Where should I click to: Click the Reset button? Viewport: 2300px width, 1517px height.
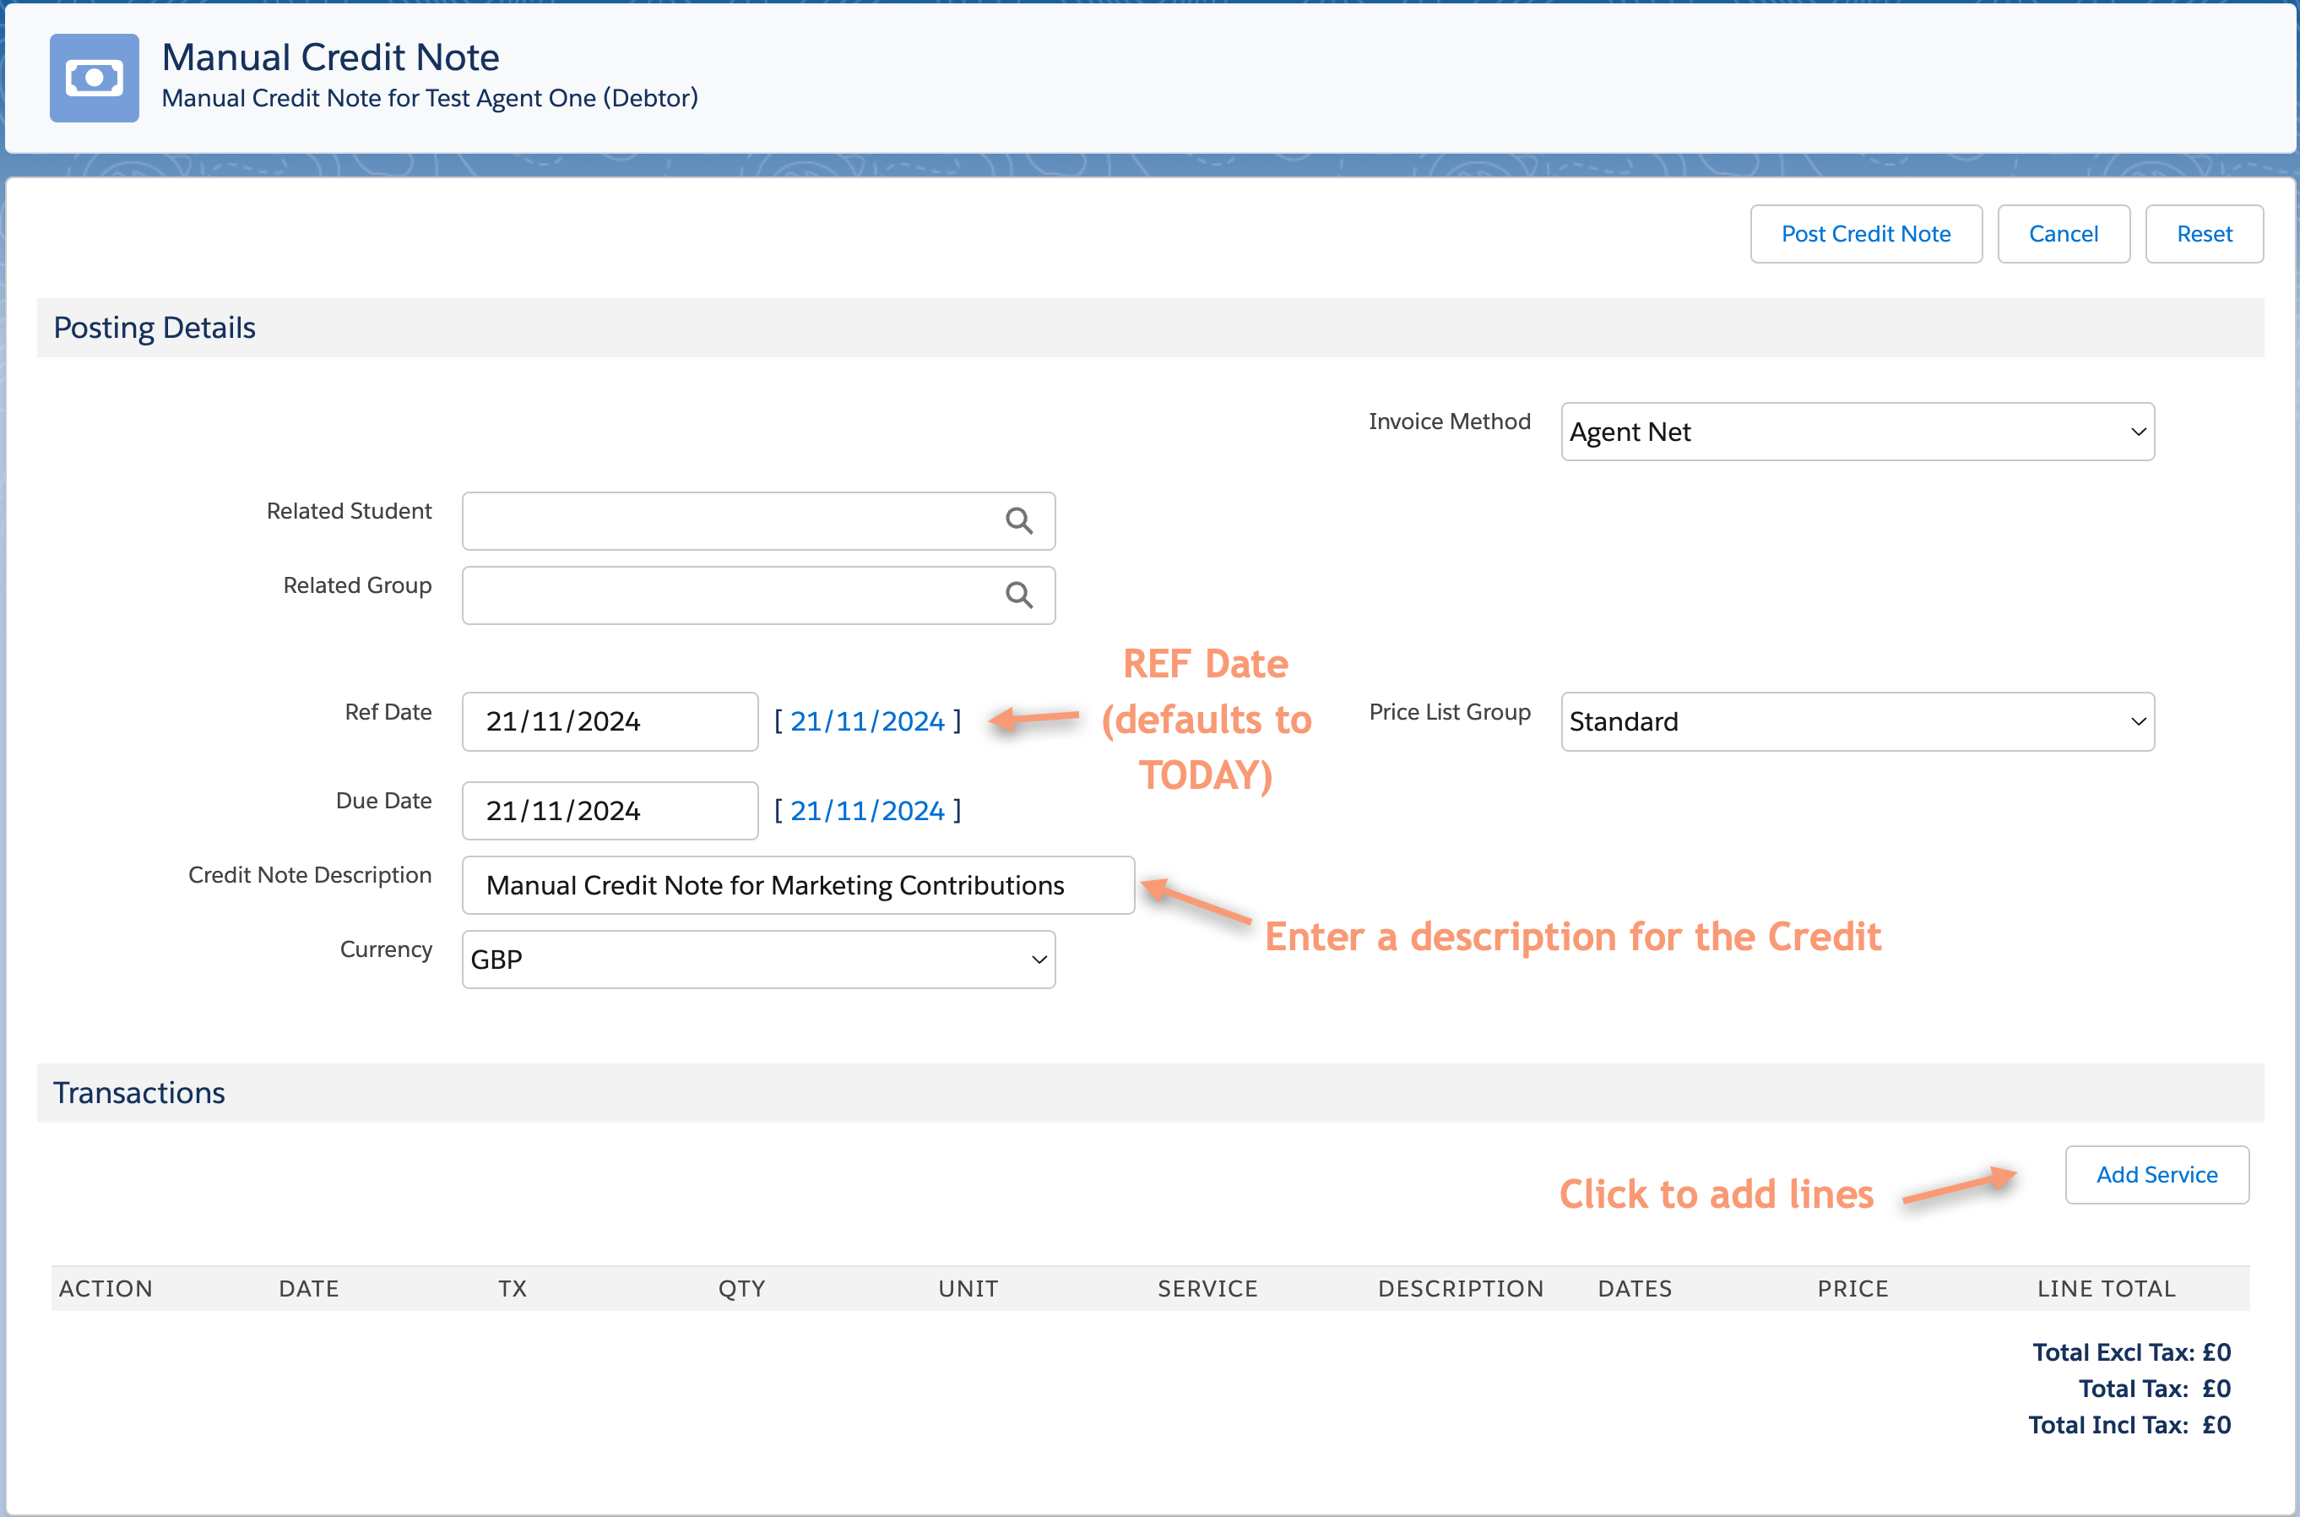pos(2203,234)
